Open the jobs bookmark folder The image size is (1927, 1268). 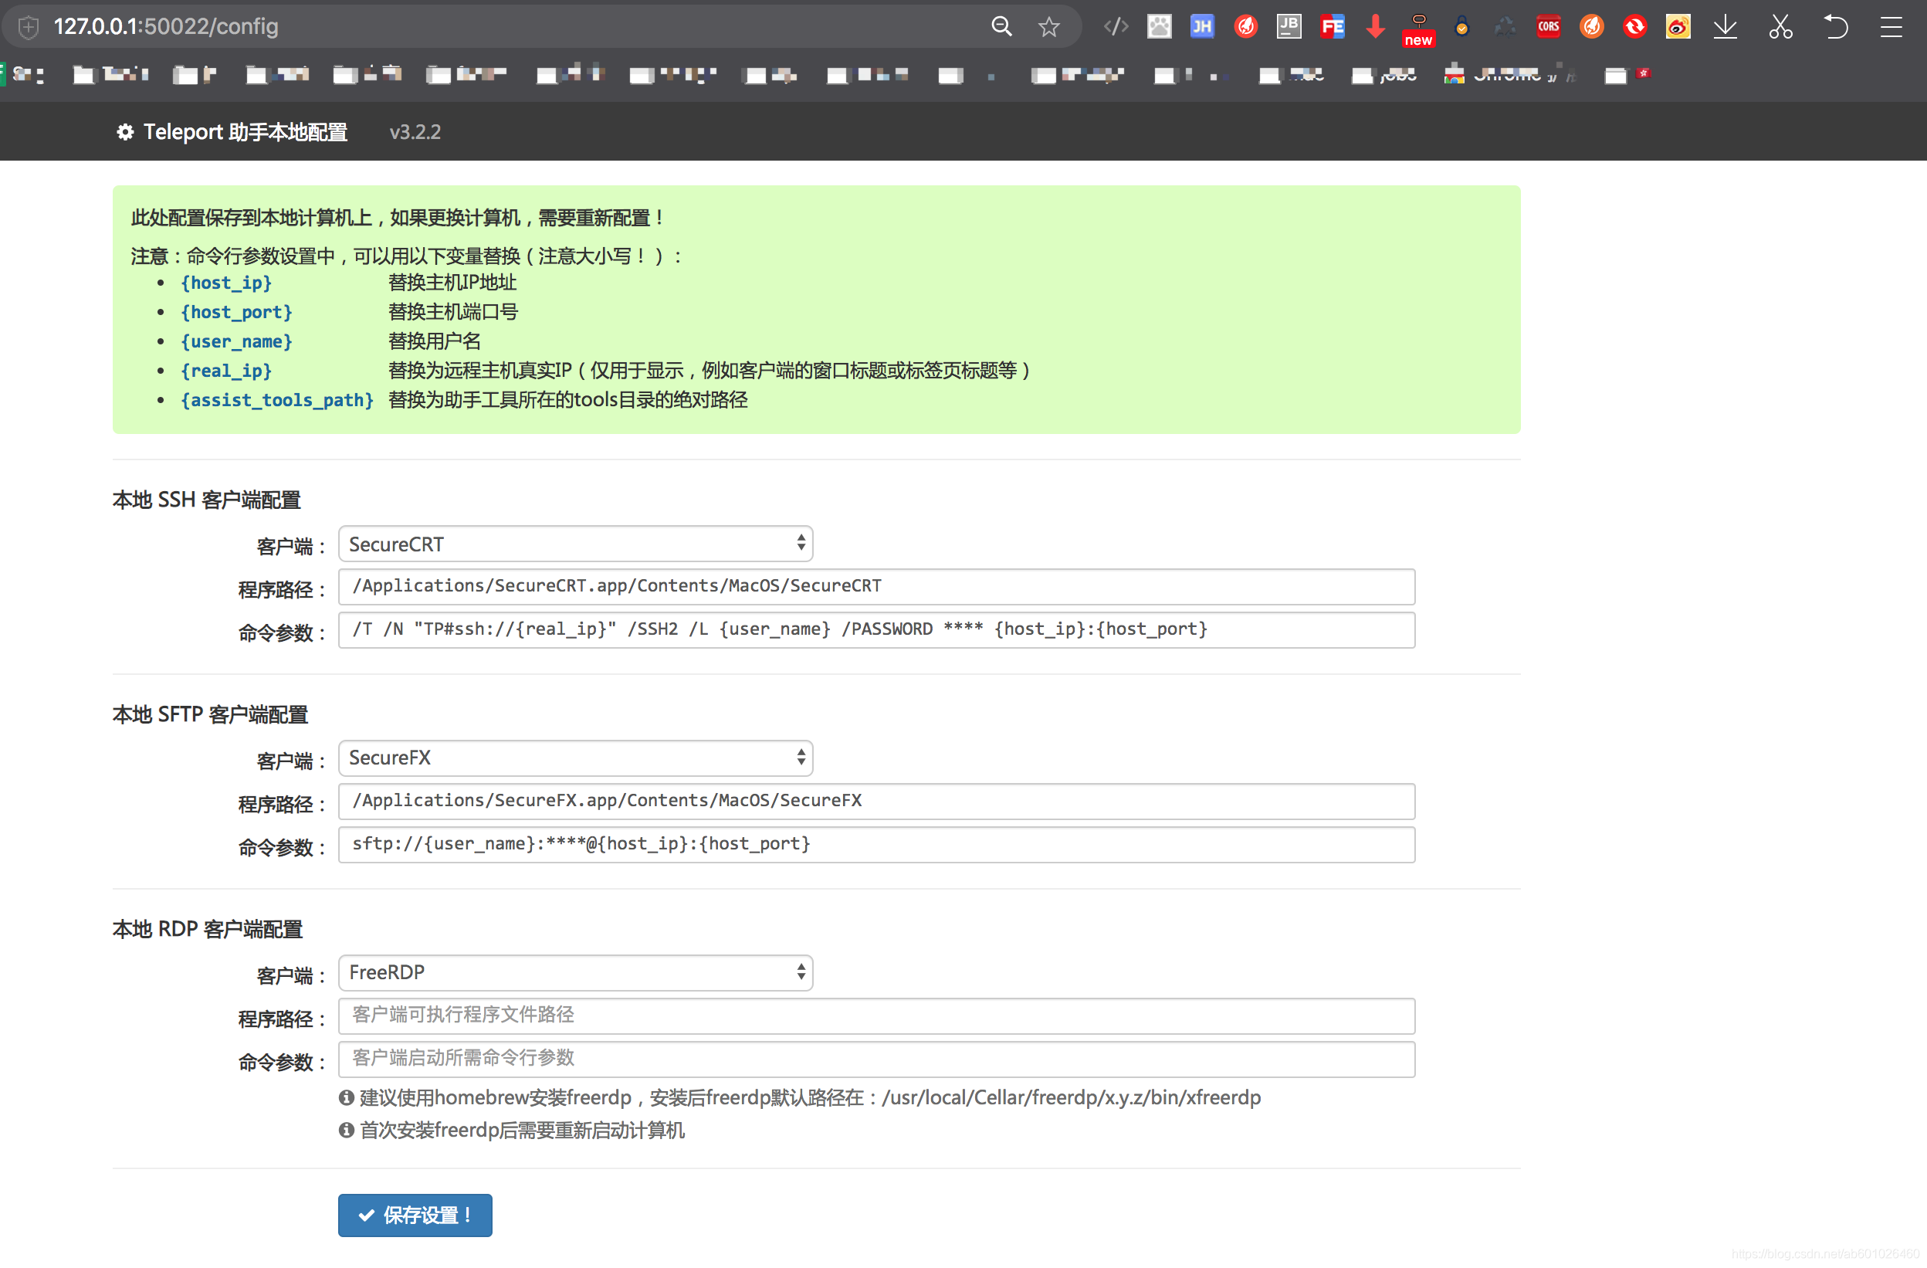click(x=1384, y=76)
